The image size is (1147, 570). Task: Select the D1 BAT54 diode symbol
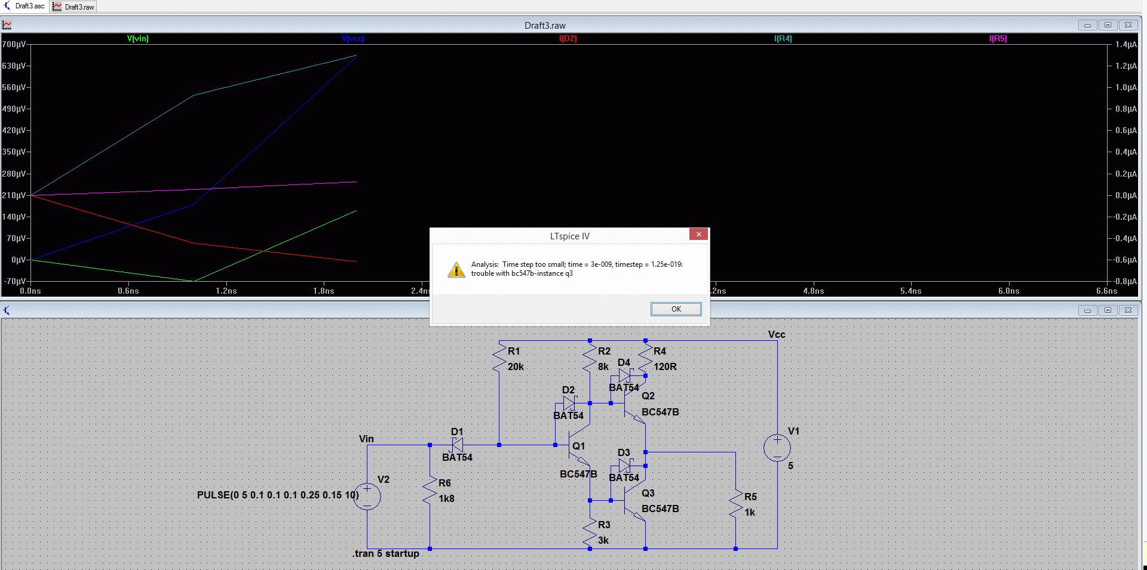pyautogui.click(x=457, y=445)
